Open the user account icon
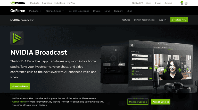 (x=186, y=3)
